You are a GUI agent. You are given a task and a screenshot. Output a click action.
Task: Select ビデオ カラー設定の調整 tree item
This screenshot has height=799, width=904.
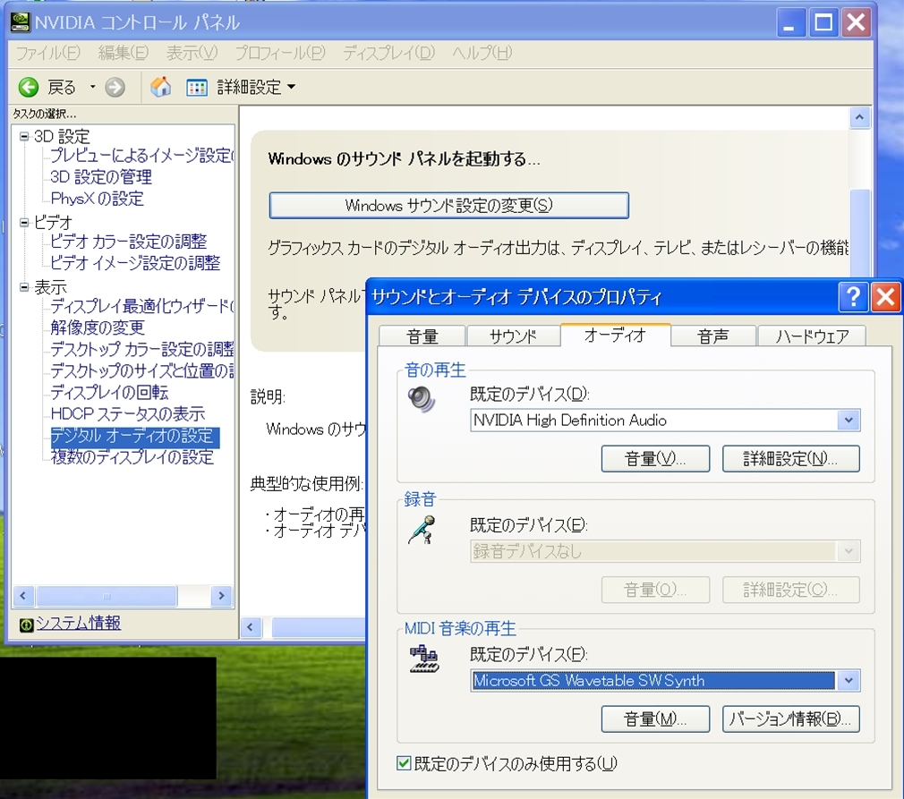tap(129, 242)
